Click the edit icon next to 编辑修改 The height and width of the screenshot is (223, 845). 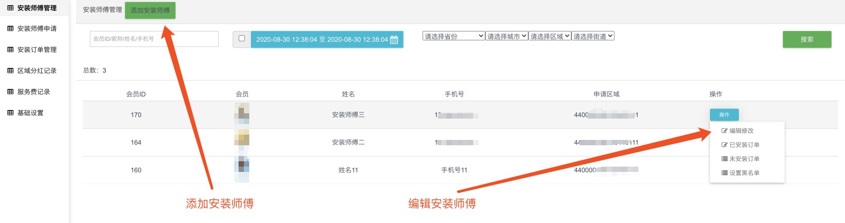[724, 131]
